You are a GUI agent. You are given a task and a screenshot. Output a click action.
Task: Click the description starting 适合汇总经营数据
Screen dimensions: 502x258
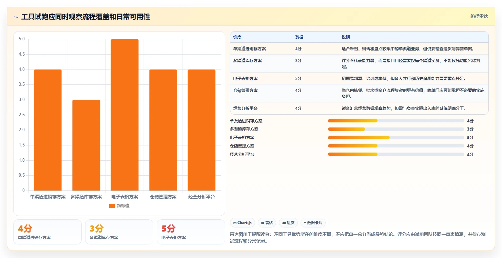click(x=404, y=108)
